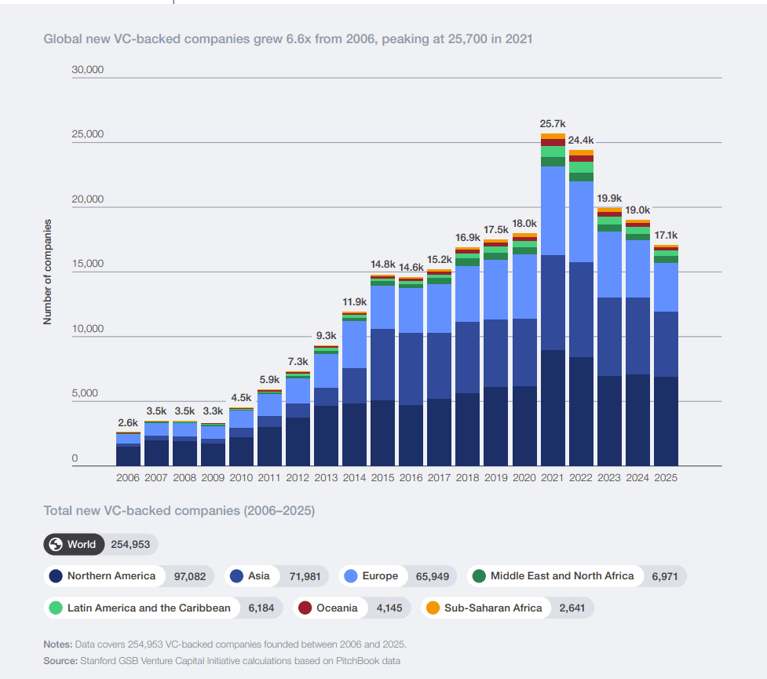Screen dimensions: 767x679
Task: Click the Middle East and North Africa dot
Action: pyautogui.click(x=480, y=576)
